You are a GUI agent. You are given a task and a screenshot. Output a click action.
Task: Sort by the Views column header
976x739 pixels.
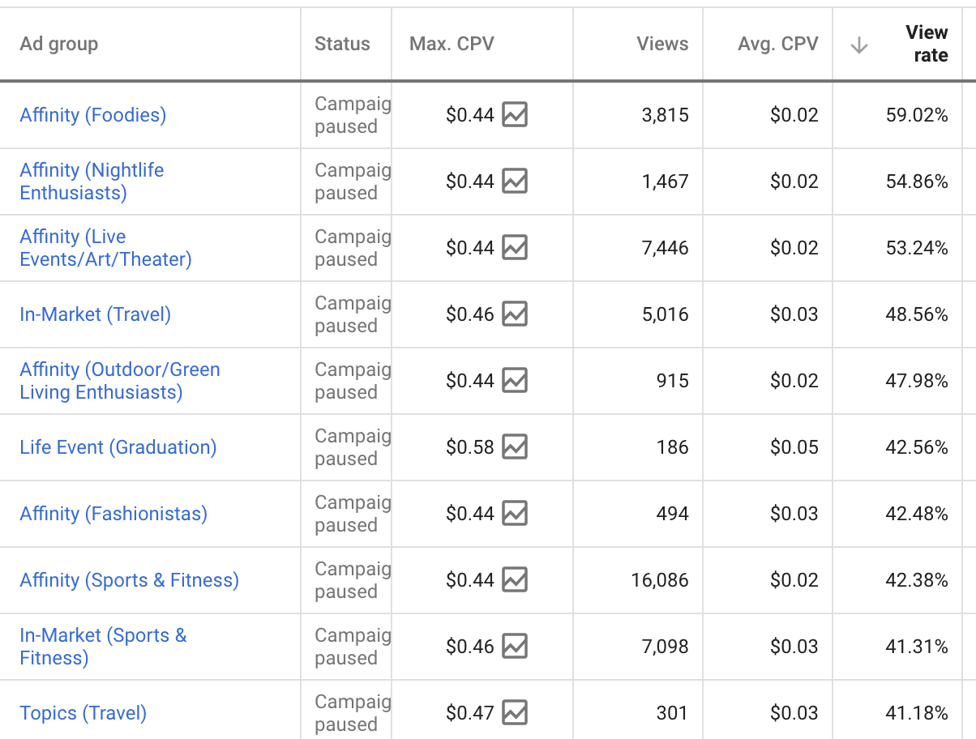(662, 44)
